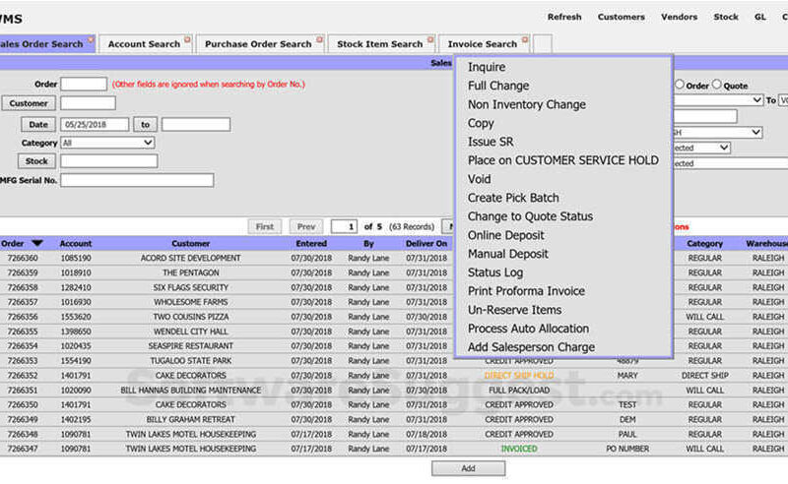Open Vendors from top navigation
Image resolution: width=788 pixels, height=484 pixels.
679,17
